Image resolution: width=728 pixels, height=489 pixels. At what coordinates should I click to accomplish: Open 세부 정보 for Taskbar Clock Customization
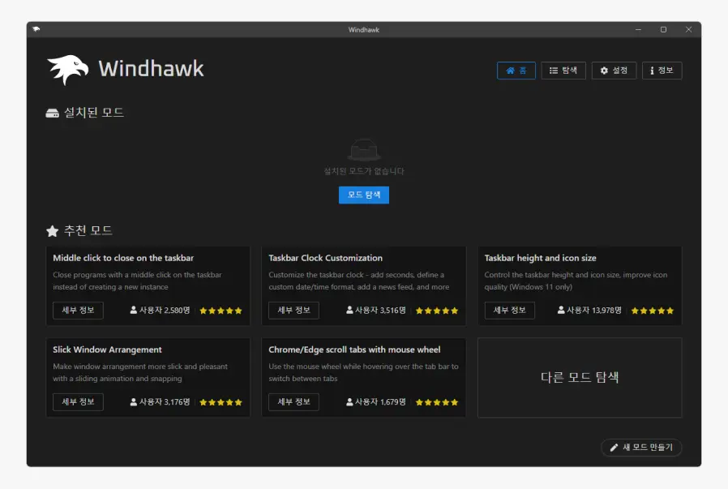293,310
